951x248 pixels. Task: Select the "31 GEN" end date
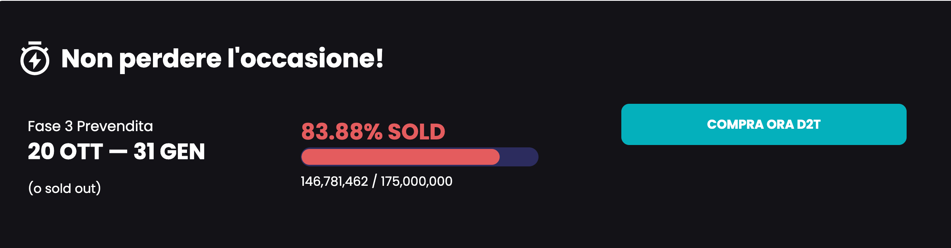click(169, 152)
